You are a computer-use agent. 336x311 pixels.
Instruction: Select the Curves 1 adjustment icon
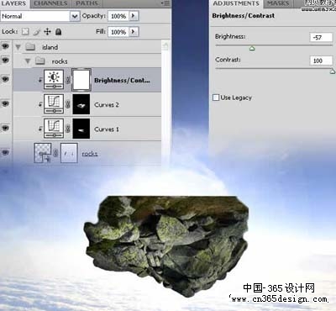tap(54, 129)
